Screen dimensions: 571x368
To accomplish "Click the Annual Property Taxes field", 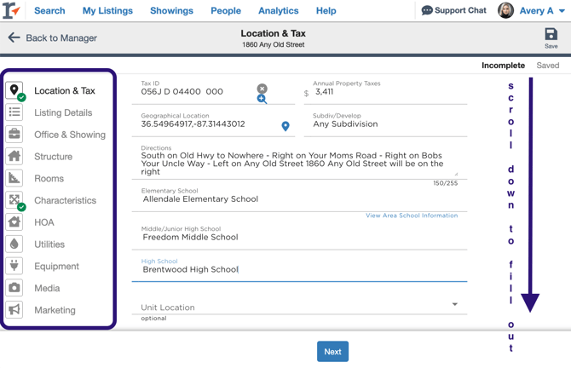I will coord(388,92).
